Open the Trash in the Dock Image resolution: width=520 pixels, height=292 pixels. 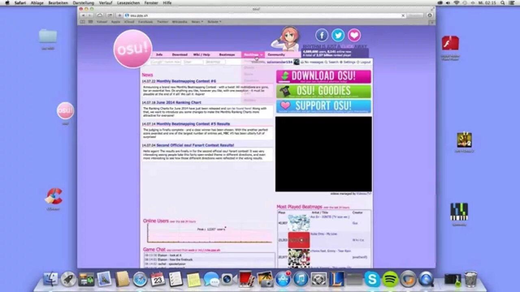[470, 279]
